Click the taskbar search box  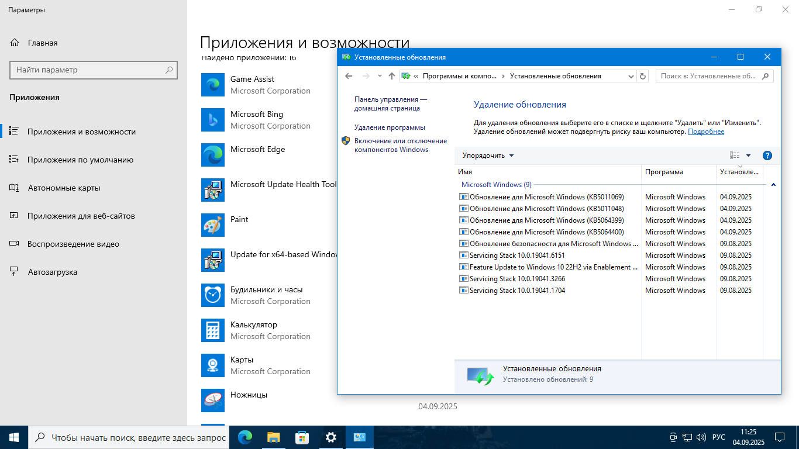click(129, 437)
